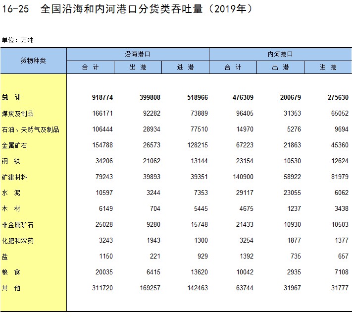Click total value 476309
This screenshot has height=328, width=352.
(243, 97)
